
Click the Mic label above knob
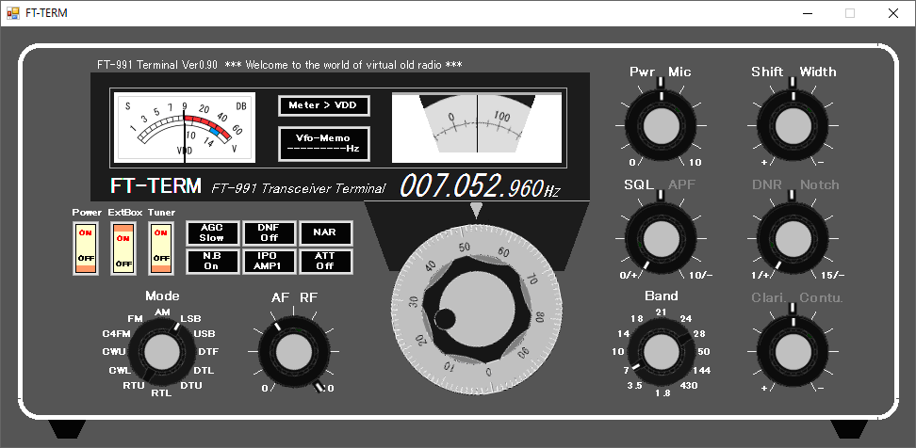click(x=679, y=72)
